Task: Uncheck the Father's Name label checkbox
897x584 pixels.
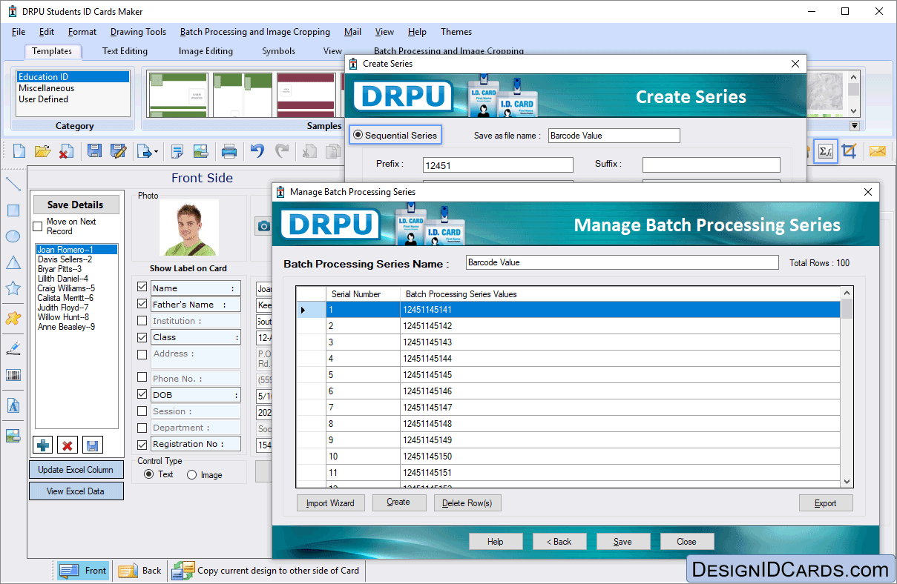Action: (142, 303)
